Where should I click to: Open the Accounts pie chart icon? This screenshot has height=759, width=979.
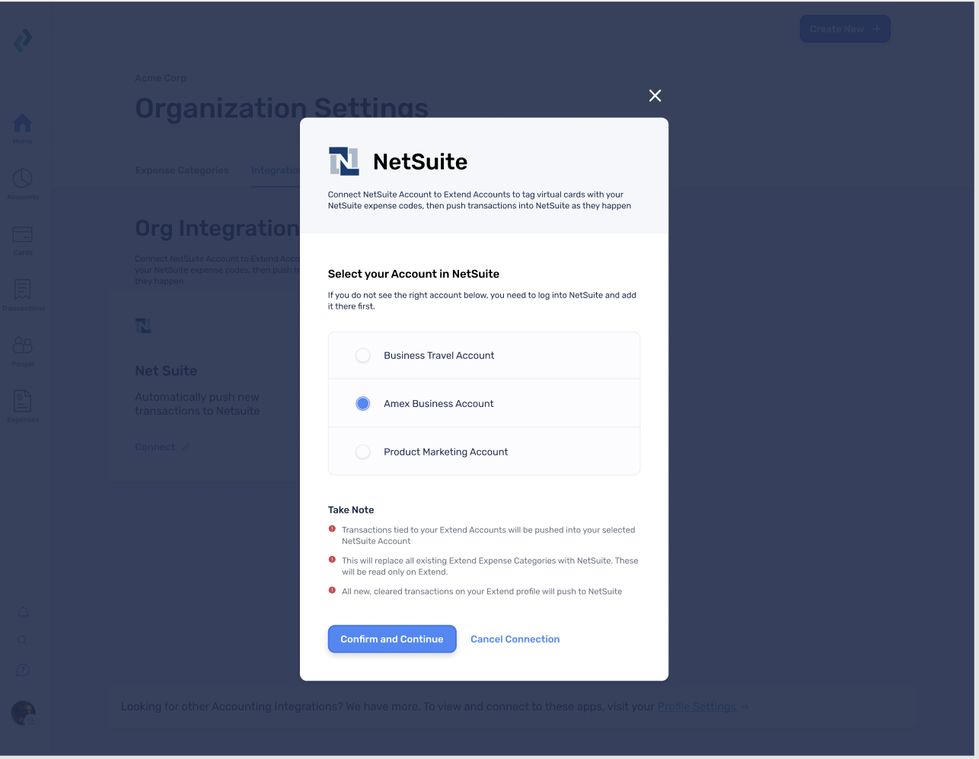tap(23, 179)
